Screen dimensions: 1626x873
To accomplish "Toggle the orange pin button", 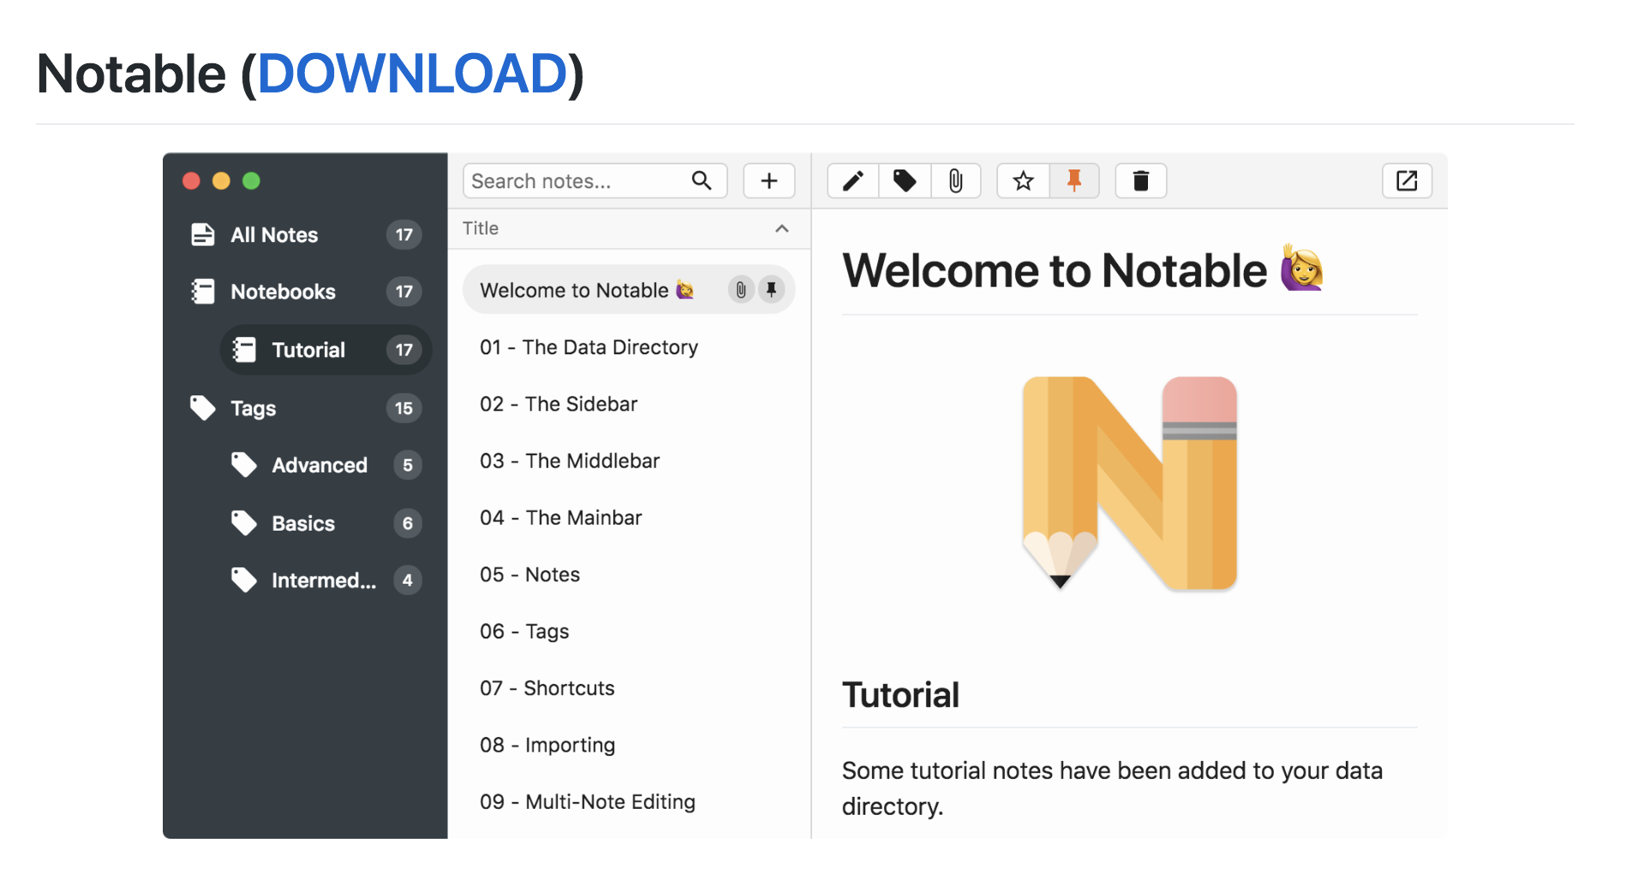I will click(1073, 181).
